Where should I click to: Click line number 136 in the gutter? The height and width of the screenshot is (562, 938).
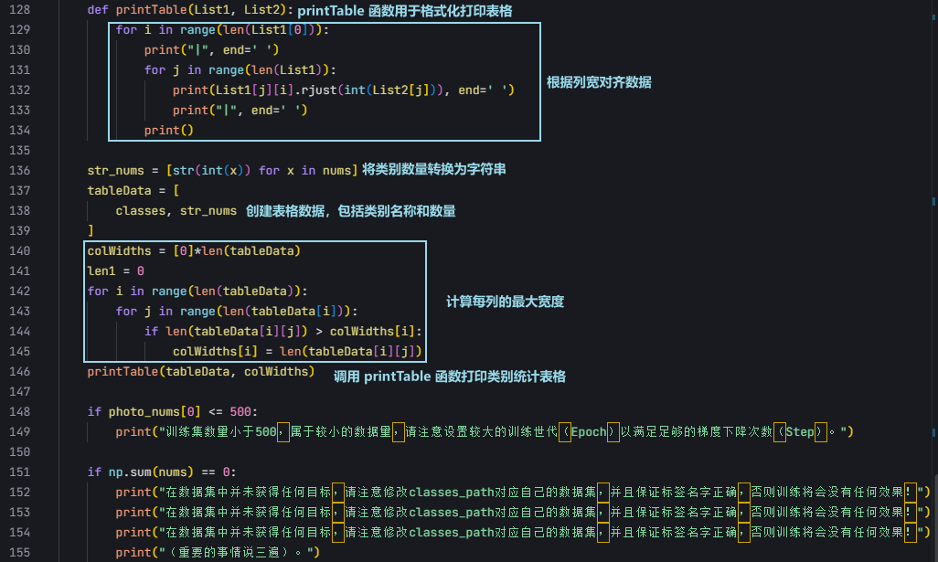20,170
